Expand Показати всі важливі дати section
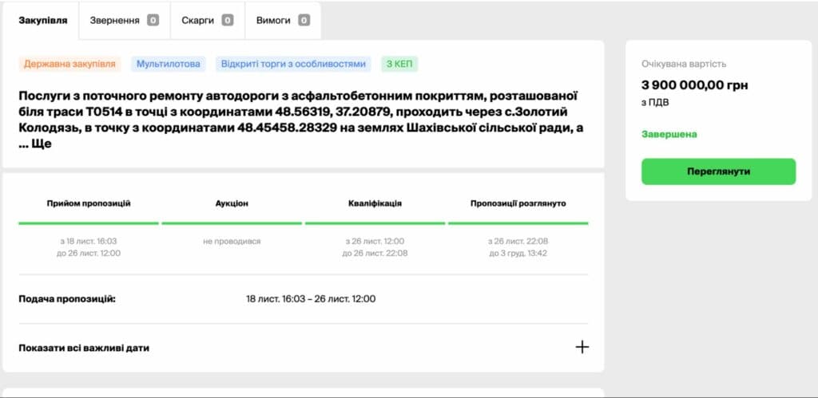Image resolution: width=818 pixels, height=398 pixels. (84, 348)
